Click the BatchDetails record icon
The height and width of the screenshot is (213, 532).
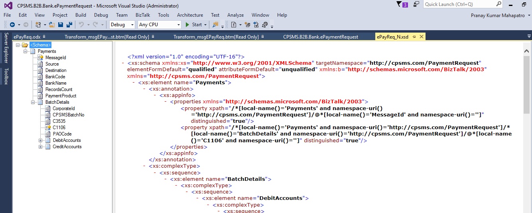coord(40,102)
